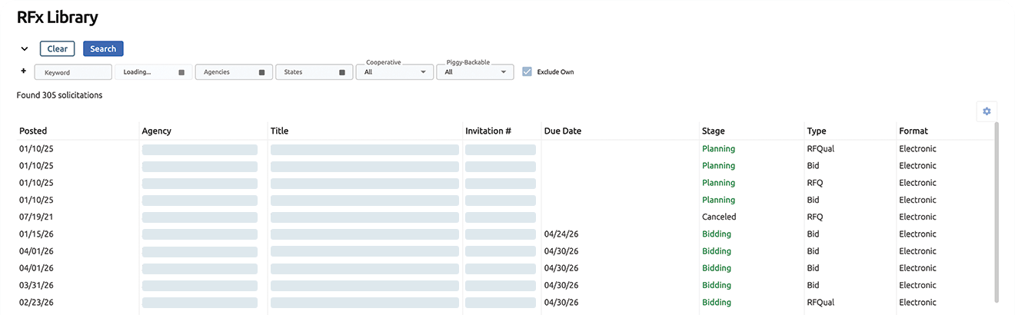Open table settings gear icon
Image resolution: width=1015 pixels, height=315 pixels.
pyautogui.click(x=987, y=111)
